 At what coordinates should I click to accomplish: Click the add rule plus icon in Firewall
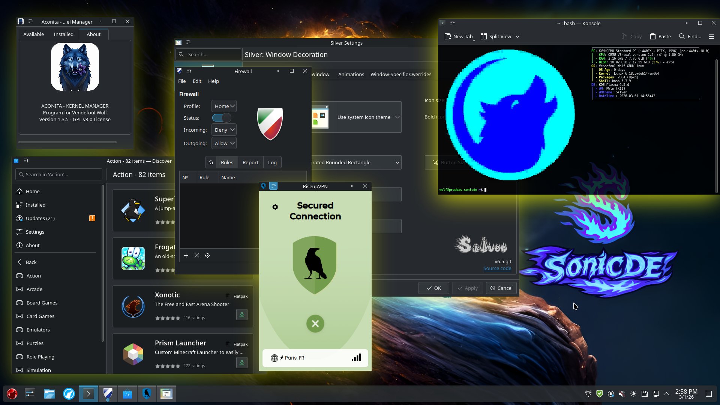186,255
